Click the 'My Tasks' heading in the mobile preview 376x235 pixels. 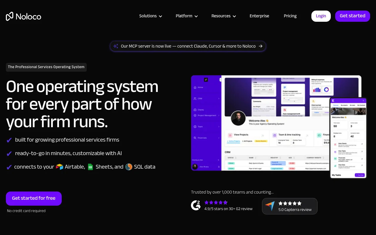point(336,175)
